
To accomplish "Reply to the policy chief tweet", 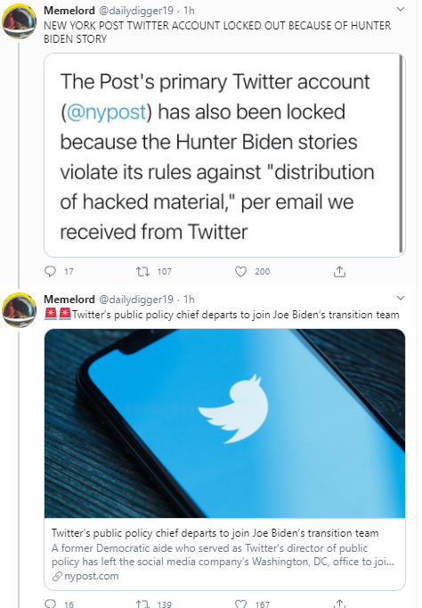I will point(51,604).
